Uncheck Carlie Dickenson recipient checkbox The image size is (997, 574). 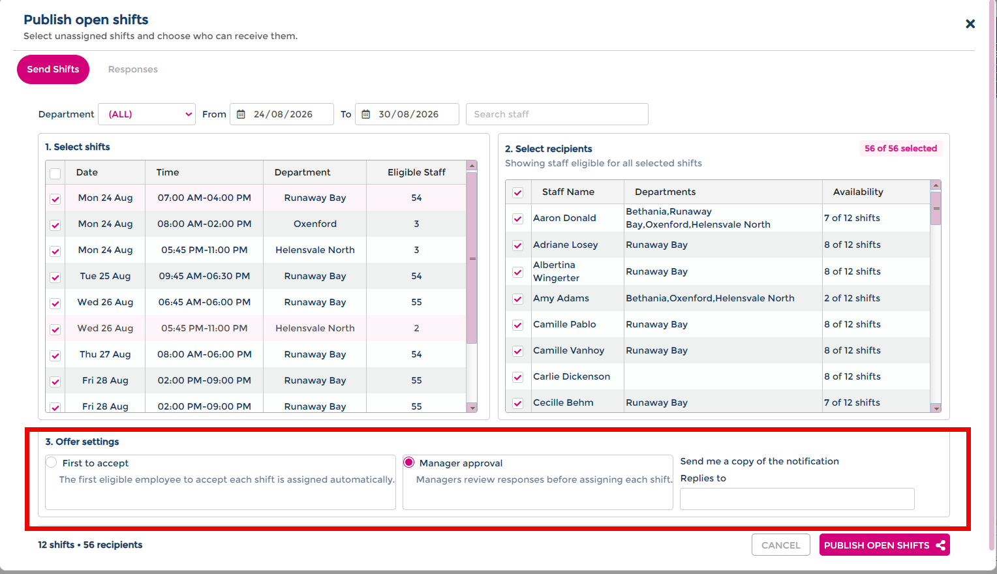pyautogui.click(x=517, y=377)
